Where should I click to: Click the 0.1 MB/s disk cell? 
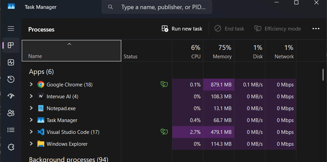pyautogui.click(x=250, y=85)
